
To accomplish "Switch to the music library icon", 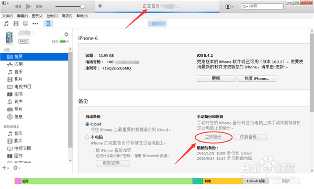I will click(6, 24).
